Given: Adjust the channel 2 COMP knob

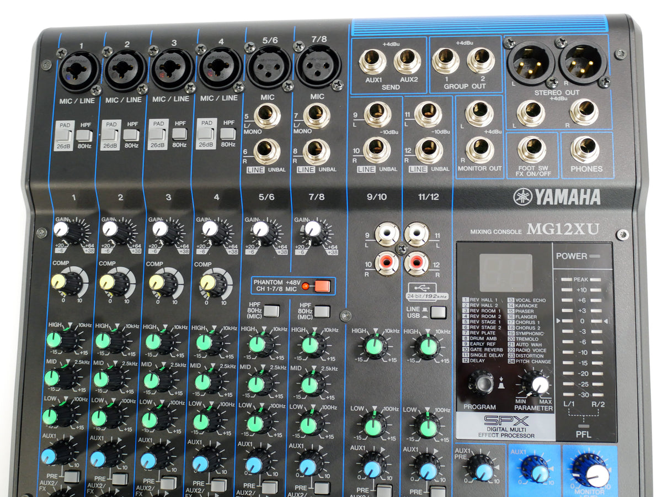Looking at the screenshot, I should pyautogui.click(x=113, y=283).
